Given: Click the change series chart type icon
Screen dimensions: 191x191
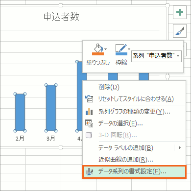Looking at the screenshot, I should (89, 112).
